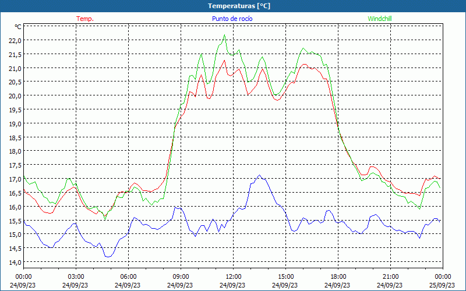Click the 03:00 time axis label
The height and width of the screenshot is (291, 466).
[76, 277]
